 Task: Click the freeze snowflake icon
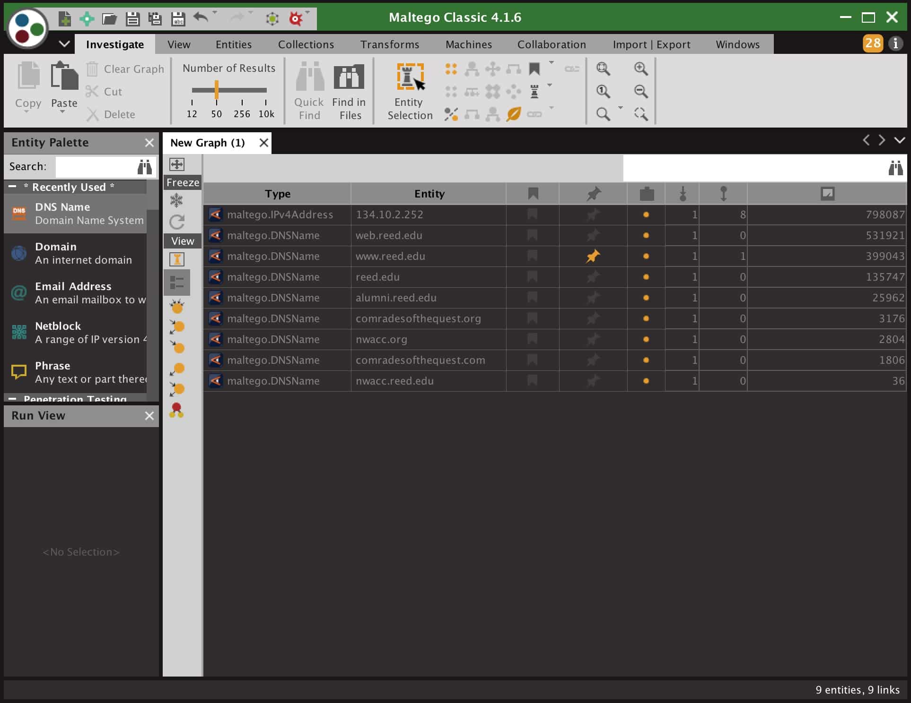[176, 200]
